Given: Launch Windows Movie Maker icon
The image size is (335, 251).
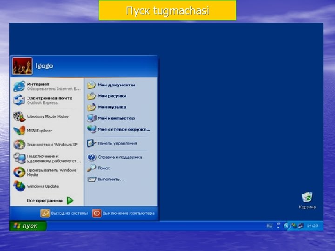Looking at the screenshot, I should 19,117.
